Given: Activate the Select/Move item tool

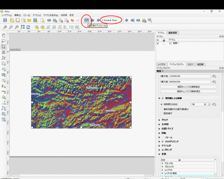Looking at the screenshot, I should click(3, 47).
